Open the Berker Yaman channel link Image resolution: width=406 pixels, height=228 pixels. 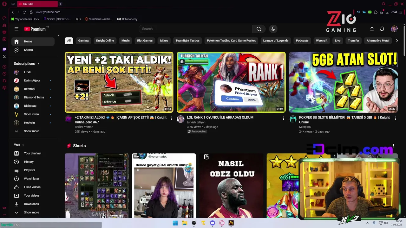click(x=84, y=127)
